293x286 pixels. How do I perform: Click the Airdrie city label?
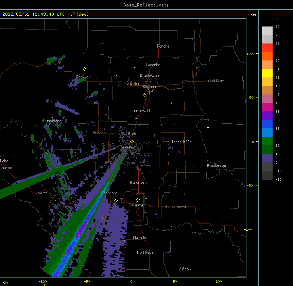point(137,182)
